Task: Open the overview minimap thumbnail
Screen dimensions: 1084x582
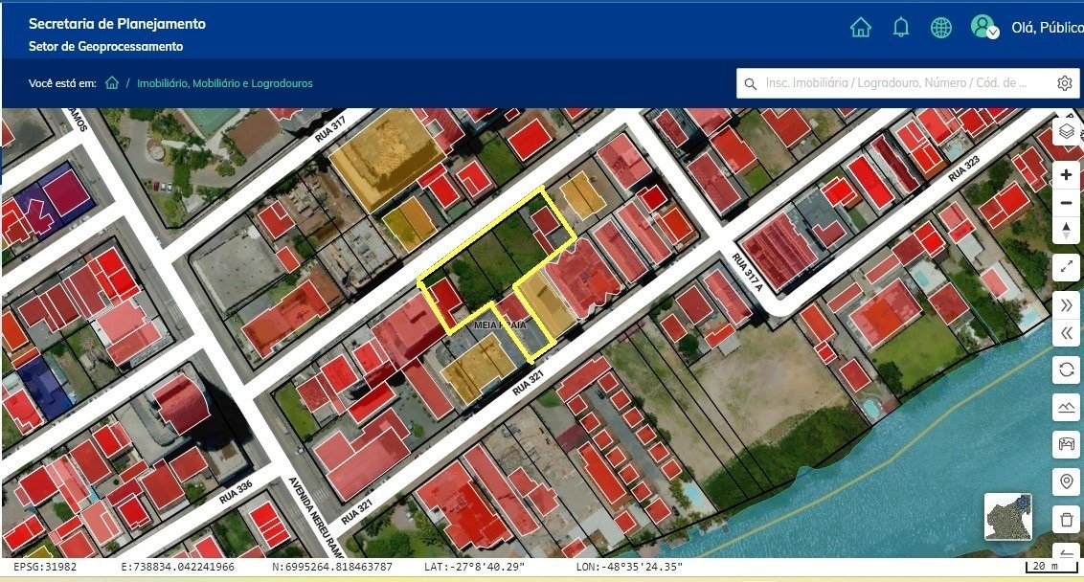Action: coord(1008,516)
